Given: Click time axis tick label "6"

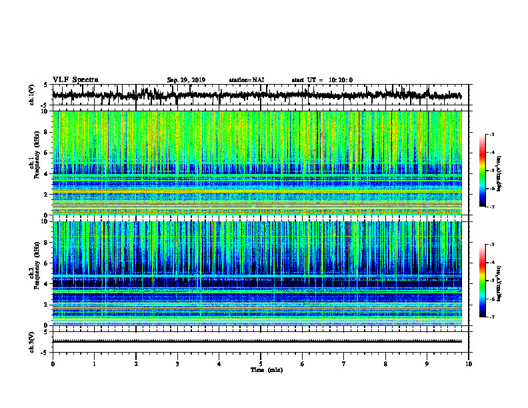Looking at the screenshot, I should [x=303, y=364].
